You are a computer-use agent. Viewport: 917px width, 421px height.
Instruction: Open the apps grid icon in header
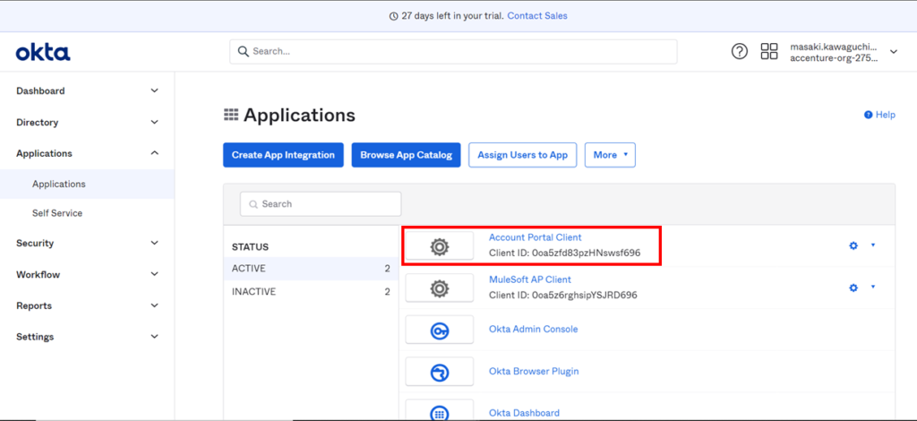tap(768, 51)
